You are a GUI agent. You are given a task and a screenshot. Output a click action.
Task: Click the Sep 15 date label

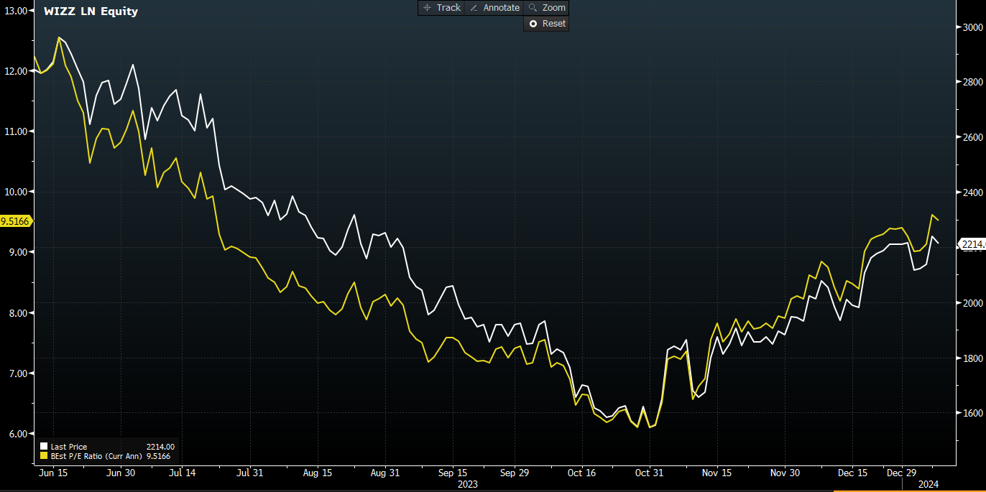[x=452, y=473]
